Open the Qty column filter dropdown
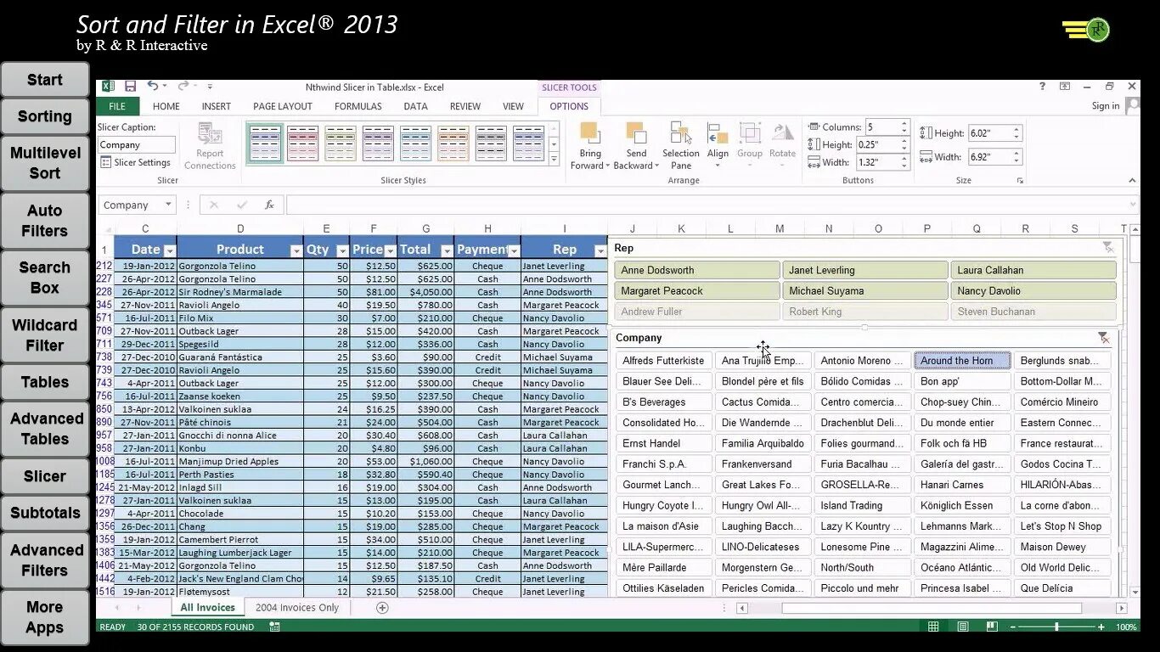Image resolution: width=1160 pixels, height=652 pixels. coord(342,250)
